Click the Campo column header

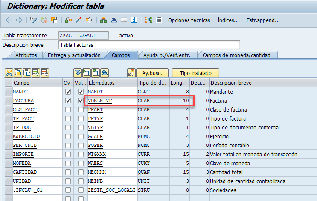[x=37, y=83]
